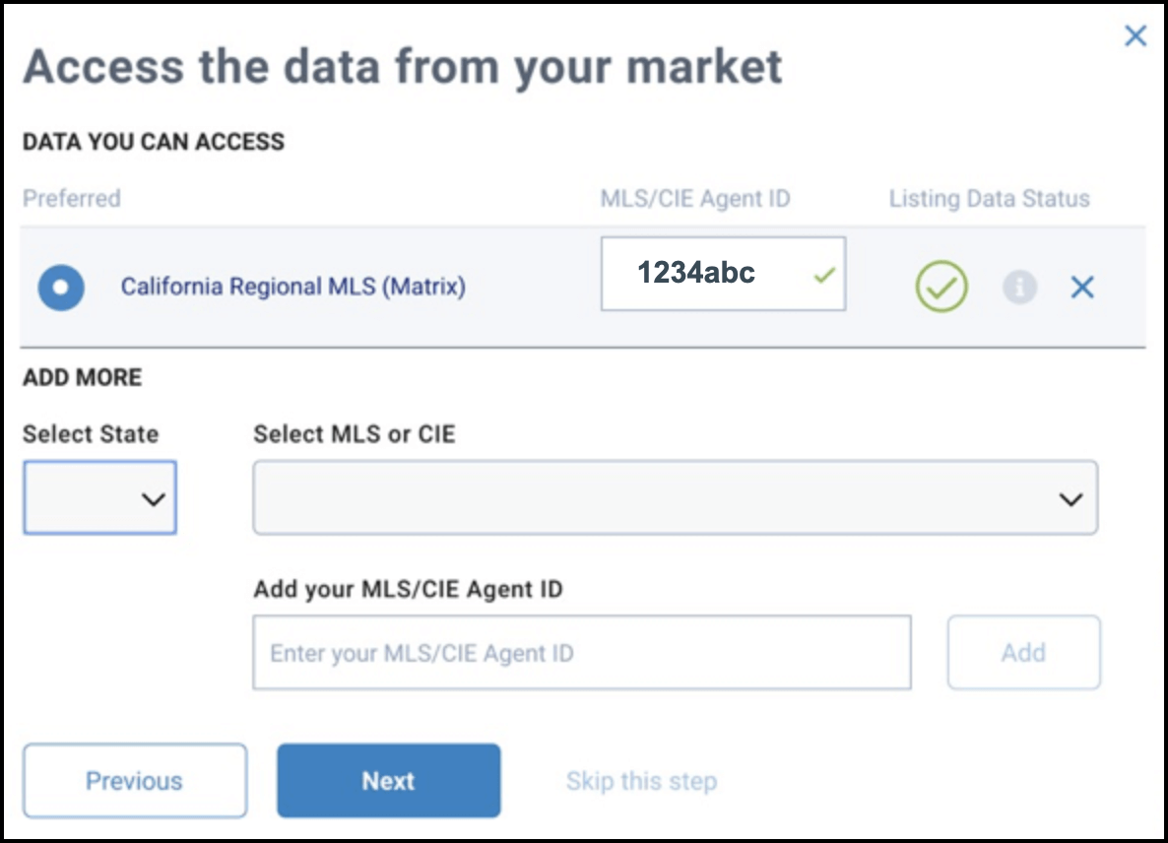Select California Regional MLS as preferred

pyautogui.click(x=61, y=288)
